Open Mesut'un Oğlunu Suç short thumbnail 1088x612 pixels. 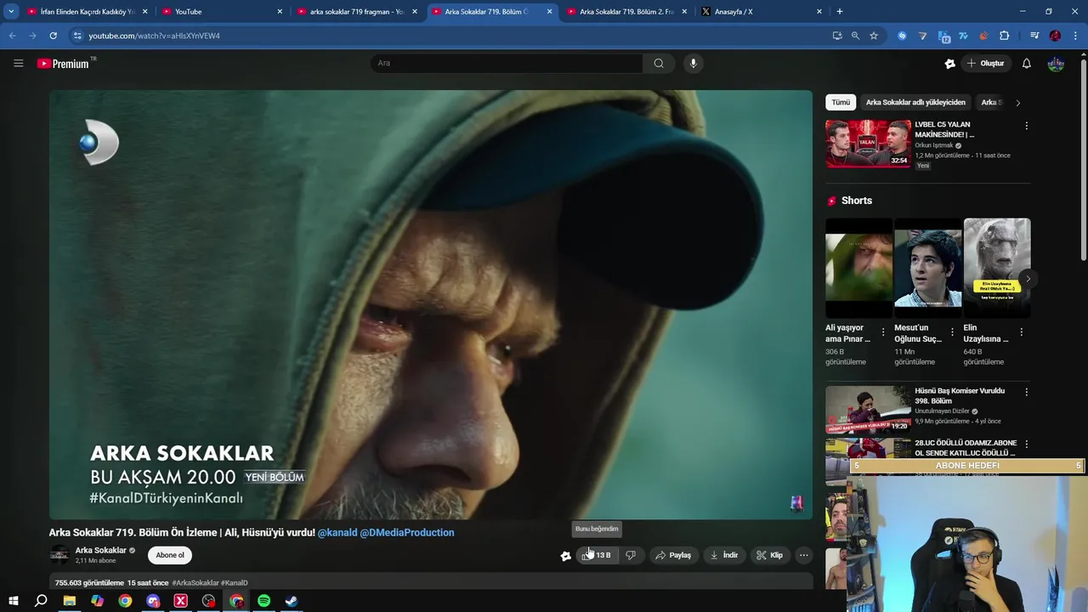[927, 269]
